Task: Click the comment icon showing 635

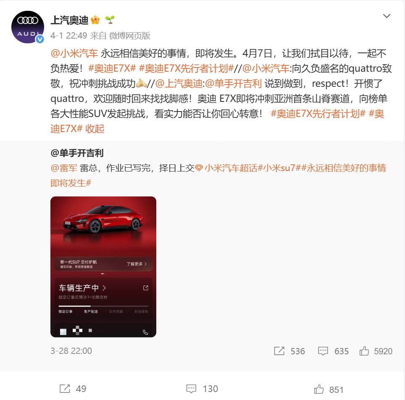Action: point(323,351)
